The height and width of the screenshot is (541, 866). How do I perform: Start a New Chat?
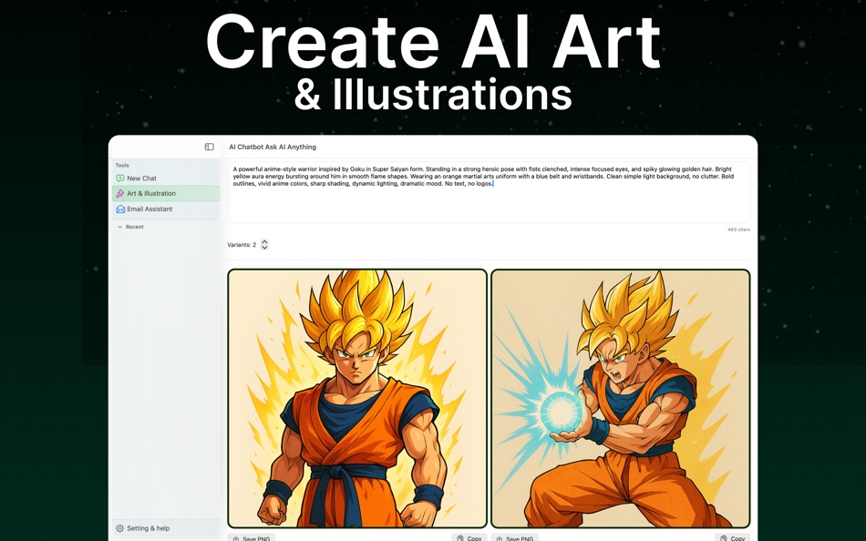[x=166, y=179]
